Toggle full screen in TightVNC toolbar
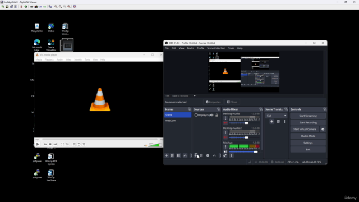The height and width of the screenshot is (202, 359). pyautogui.click(x=75, y=7)
